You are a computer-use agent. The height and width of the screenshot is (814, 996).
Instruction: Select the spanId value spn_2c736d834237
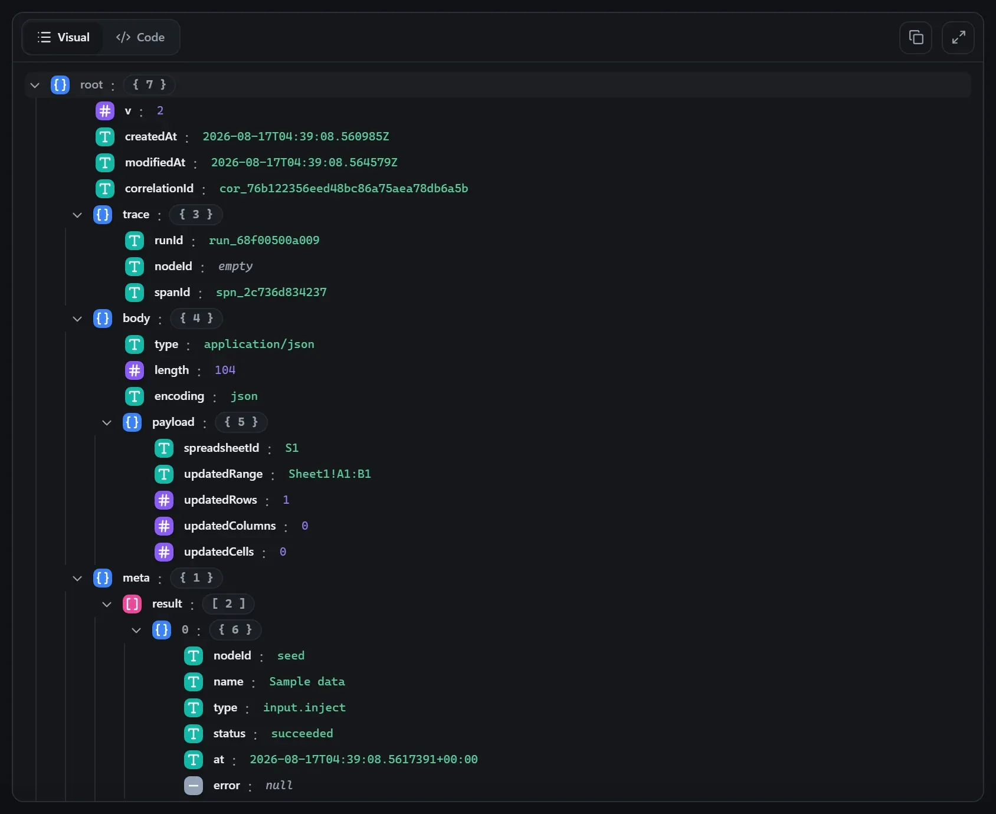tap(271, 293)
